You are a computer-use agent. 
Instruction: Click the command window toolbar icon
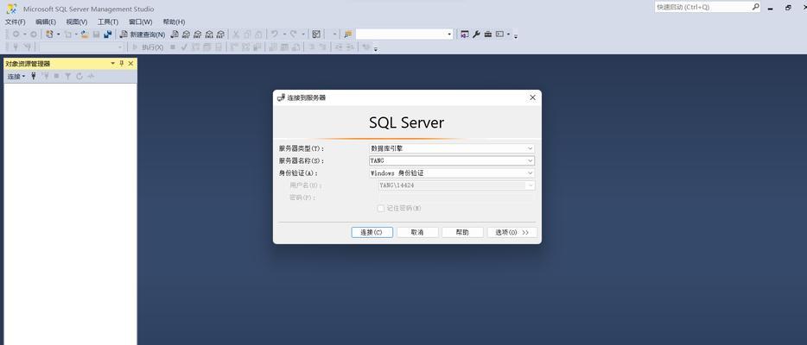pyautogui.click(x=499, y=34)
